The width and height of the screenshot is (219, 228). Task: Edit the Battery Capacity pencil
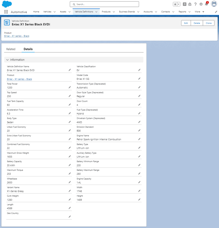click(x=70, y=165)
